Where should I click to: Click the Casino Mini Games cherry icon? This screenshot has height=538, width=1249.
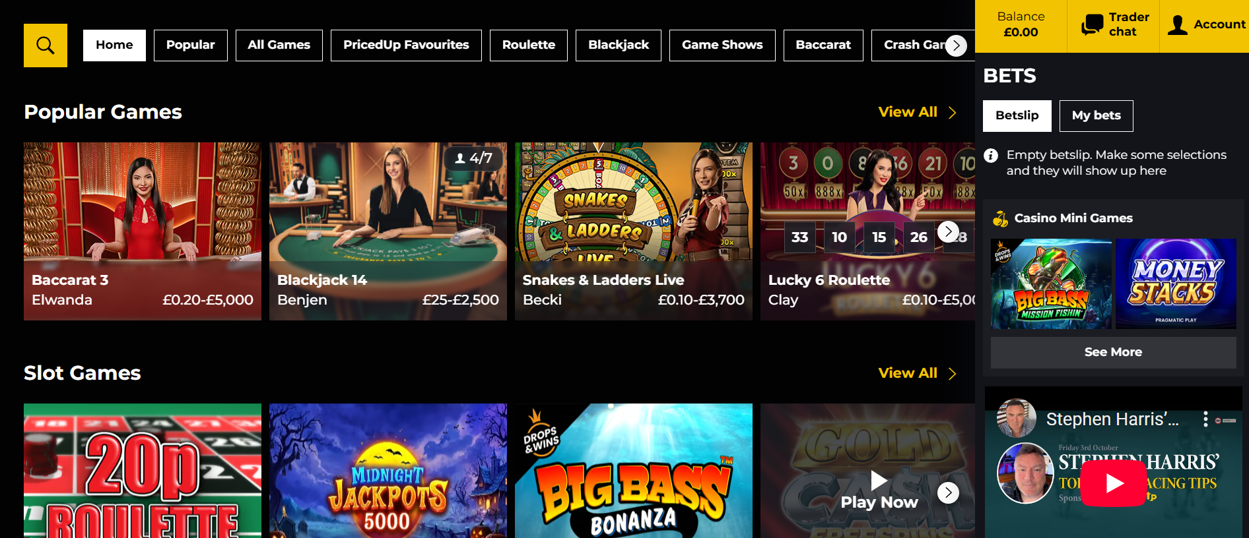(x=1000, y=218)
